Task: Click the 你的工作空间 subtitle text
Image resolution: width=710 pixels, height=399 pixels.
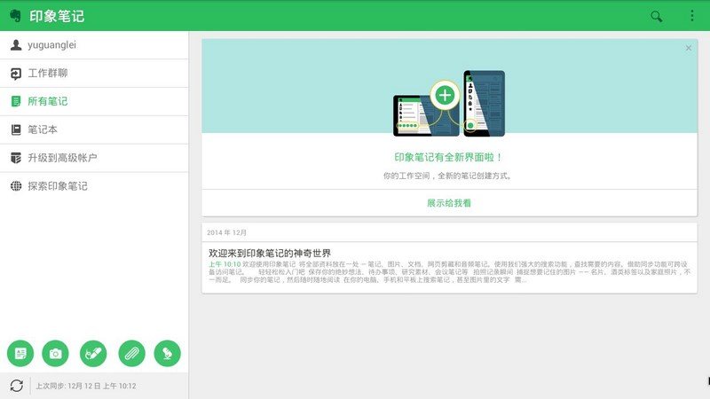Action: [x=447, y=176]
